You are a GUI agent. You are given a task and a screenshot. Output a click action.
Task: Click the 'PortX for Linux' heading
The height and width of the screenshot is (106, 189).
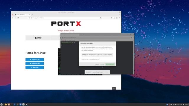(35, 53)
